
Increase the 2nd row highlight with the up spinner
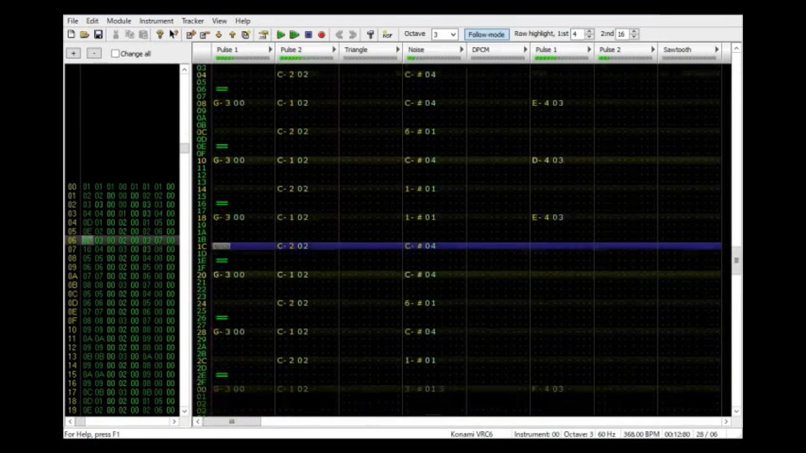point(634,31)
